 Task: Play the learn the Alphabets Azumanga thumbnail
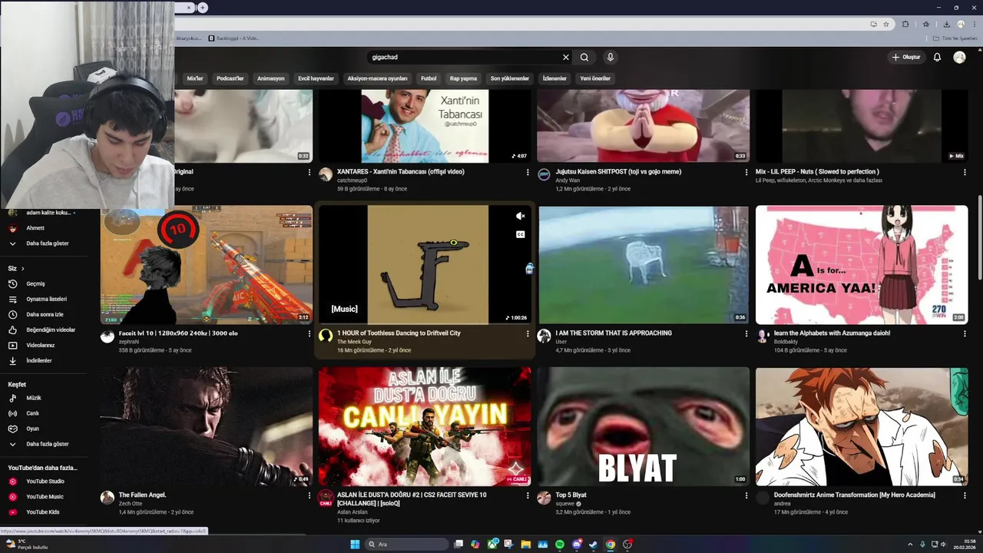pos(862,265)
